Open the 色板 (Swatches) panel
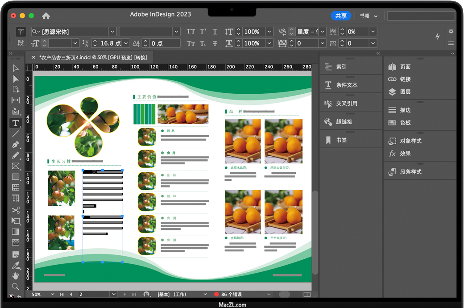 tap(405, 122)
